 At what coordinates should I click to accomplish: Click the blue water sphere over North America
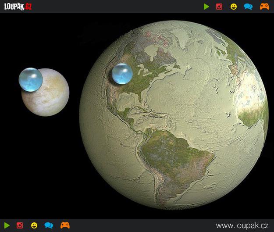click(122, 74)
